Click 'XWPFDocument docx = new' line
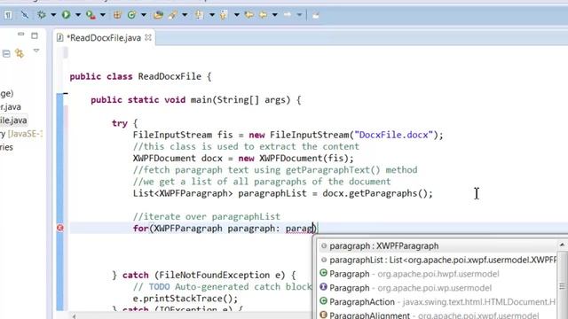Viewport: 568px width, 319px height. tap(243, 159)
